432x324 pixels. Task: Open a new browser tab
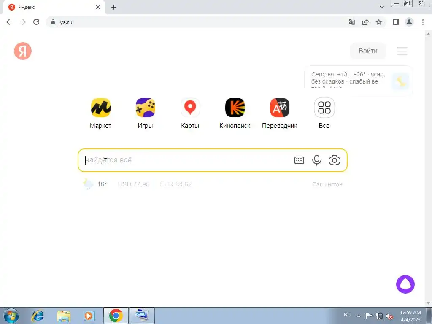coord(114,8)
